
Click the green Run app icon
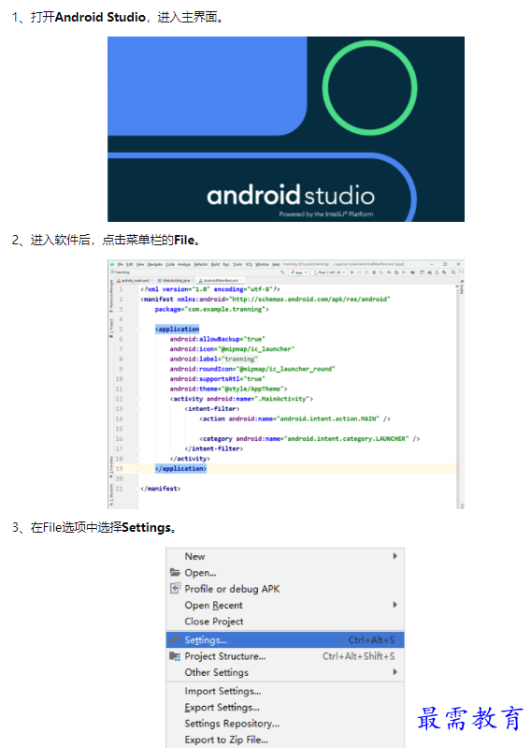point(352,272)
